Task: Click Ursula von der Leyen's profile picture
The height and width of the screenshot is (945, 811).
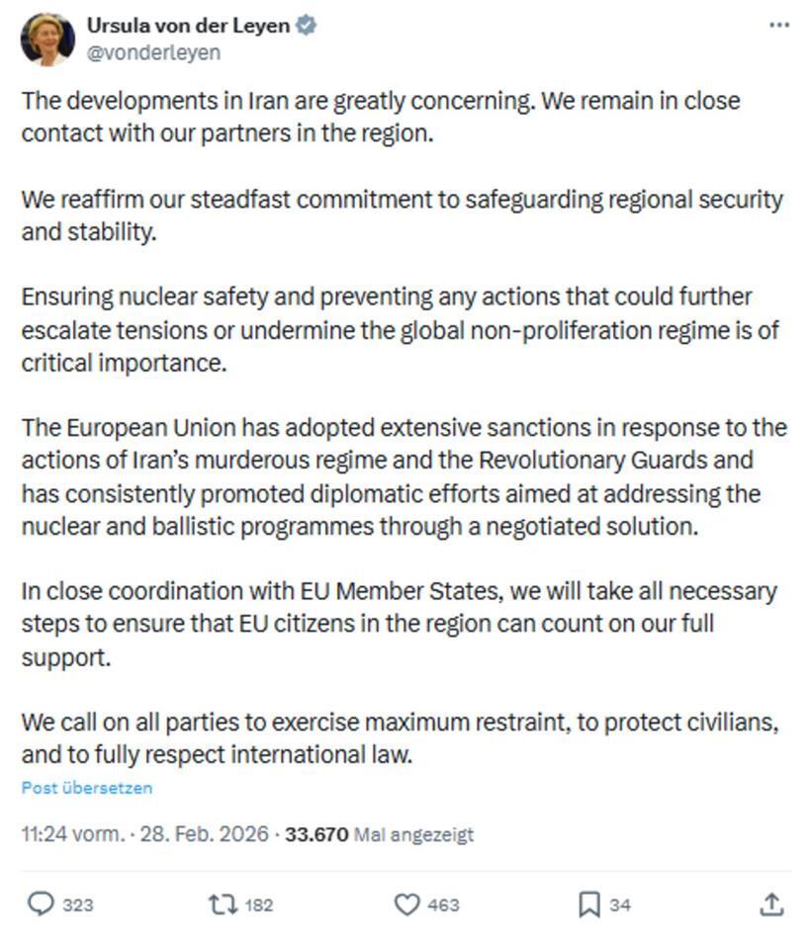Action: [x=46, y=40]
